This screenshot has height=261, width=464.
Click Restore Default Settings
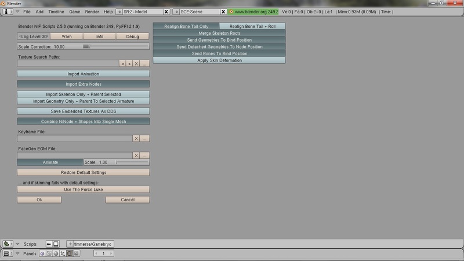click(84, 172)
